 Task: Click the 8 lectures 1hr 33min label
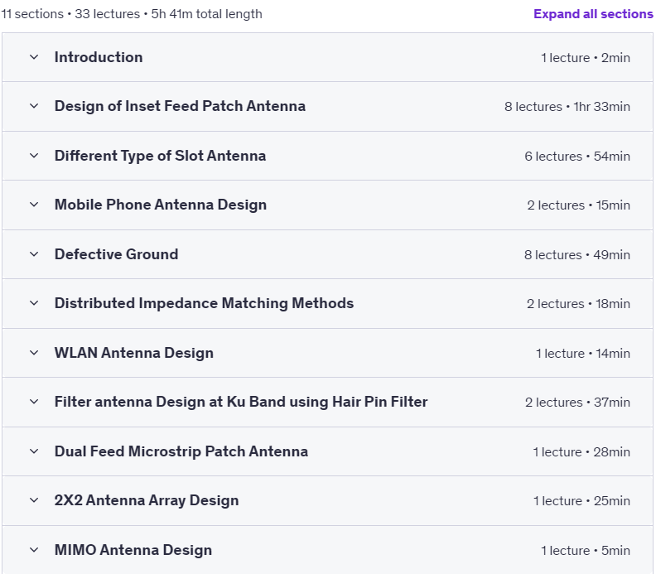coord(567,107)
